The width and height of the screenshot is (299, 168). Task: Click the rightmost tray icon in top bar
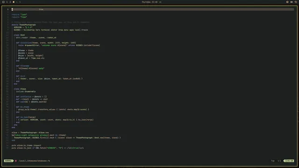[x=296, y=2]
